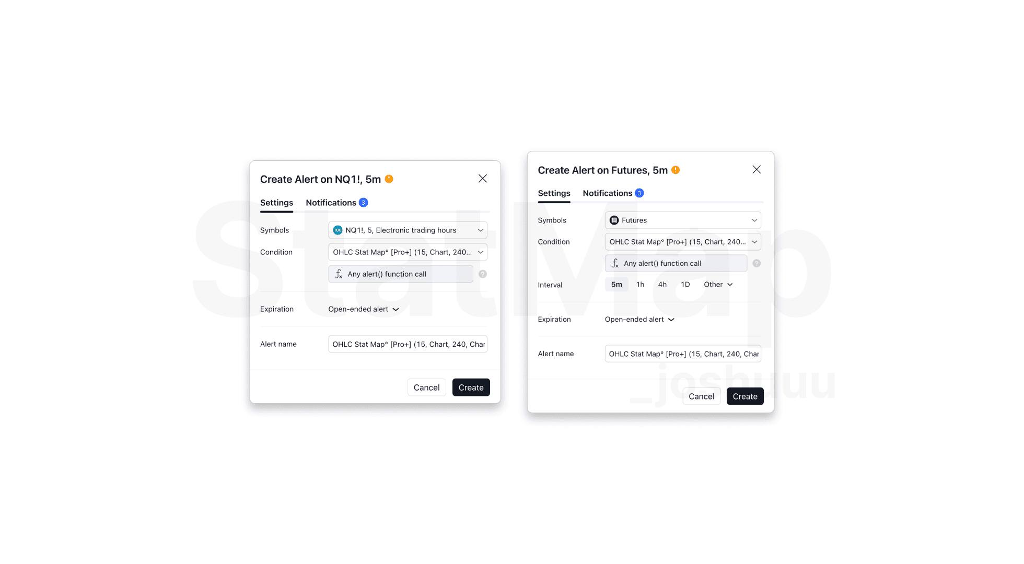Select the 5m interval button in right dialog
Image resolution: width=1024 pixels, height=564 pixels.
point(615,284)
